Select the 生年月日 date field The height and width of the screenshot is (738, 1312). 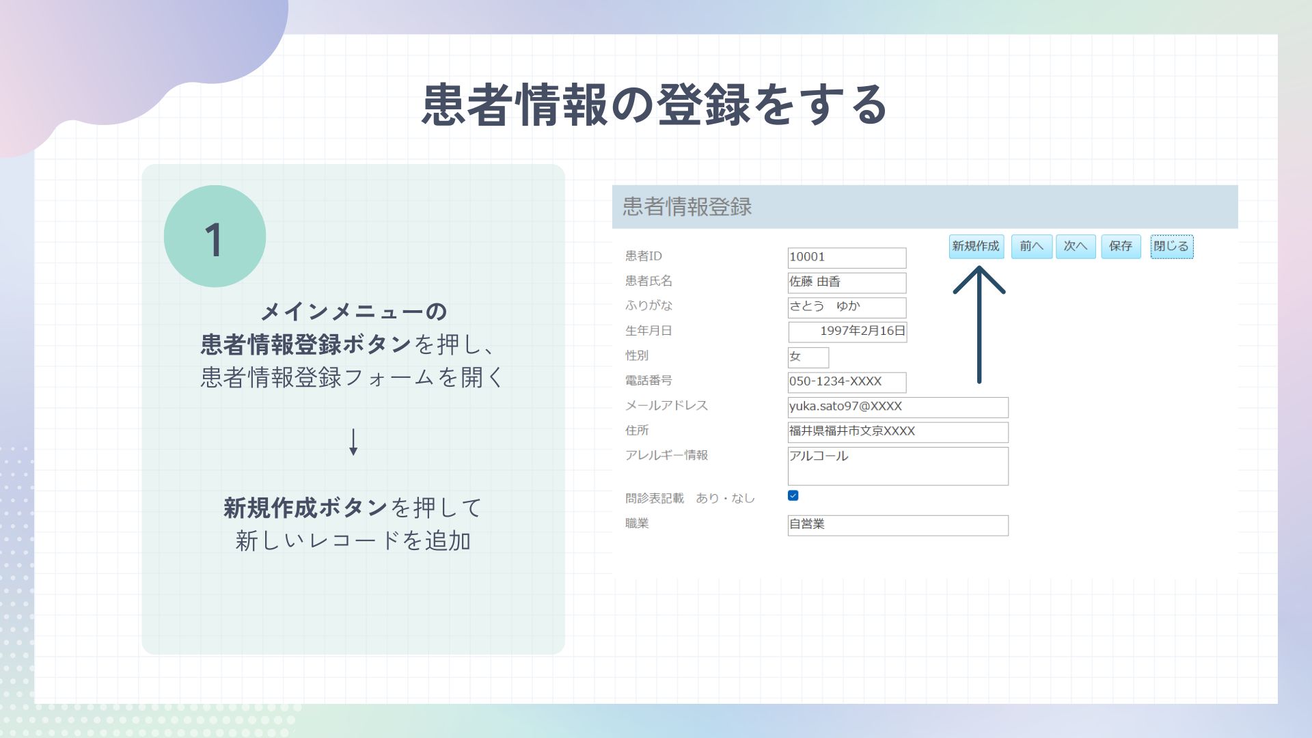(x=847, y=331)
